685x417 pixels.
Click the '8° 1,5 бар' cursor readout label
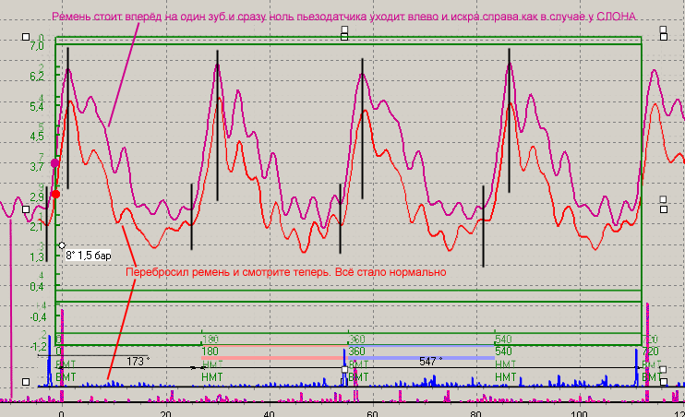pyautogui.click(x=89, y=256)
